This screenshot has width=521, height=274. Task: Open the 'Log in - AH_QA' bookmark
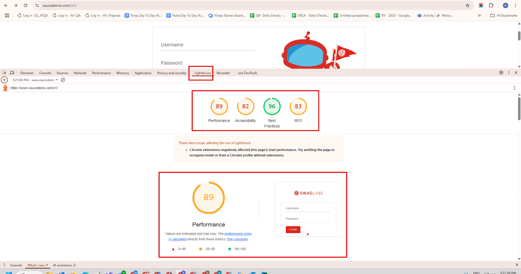pyautogui.click(x=66, y=16)
